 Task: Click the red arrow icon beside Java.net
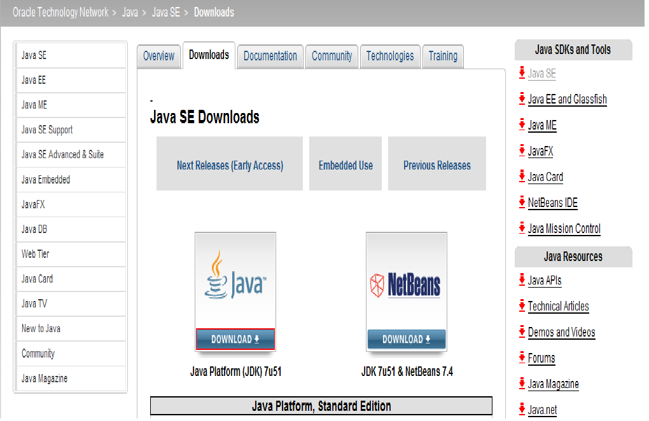(x=522, y=409)
